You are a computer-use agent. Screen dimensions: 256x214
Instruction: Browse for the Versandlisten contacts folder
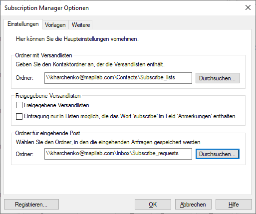218,78
